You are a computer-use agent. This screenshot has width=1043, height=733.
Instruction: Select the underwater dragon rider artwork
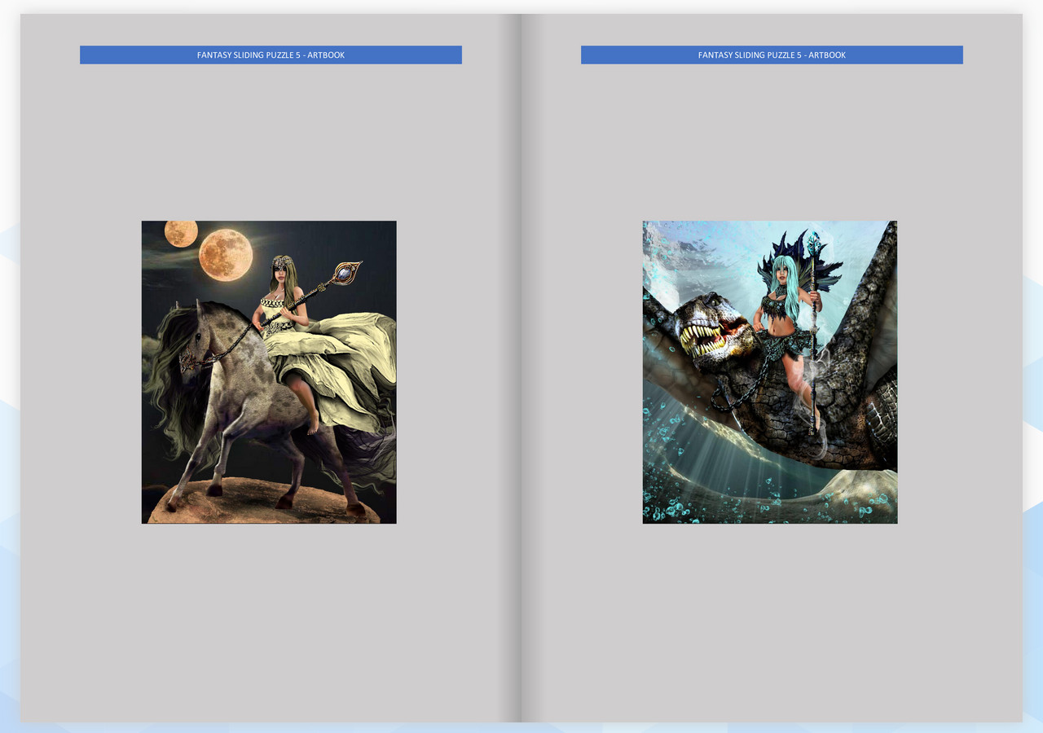(x=769, y=371)
